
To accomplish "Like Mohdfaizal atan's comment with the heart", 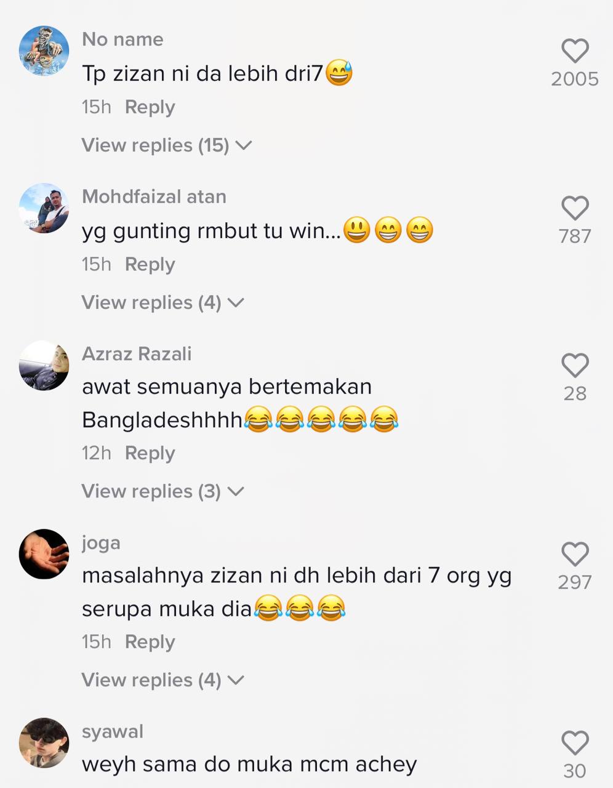I will click(x=575, y=208).
